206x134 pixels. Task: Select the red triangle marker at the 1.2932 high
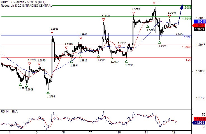(x=119, y=47)
